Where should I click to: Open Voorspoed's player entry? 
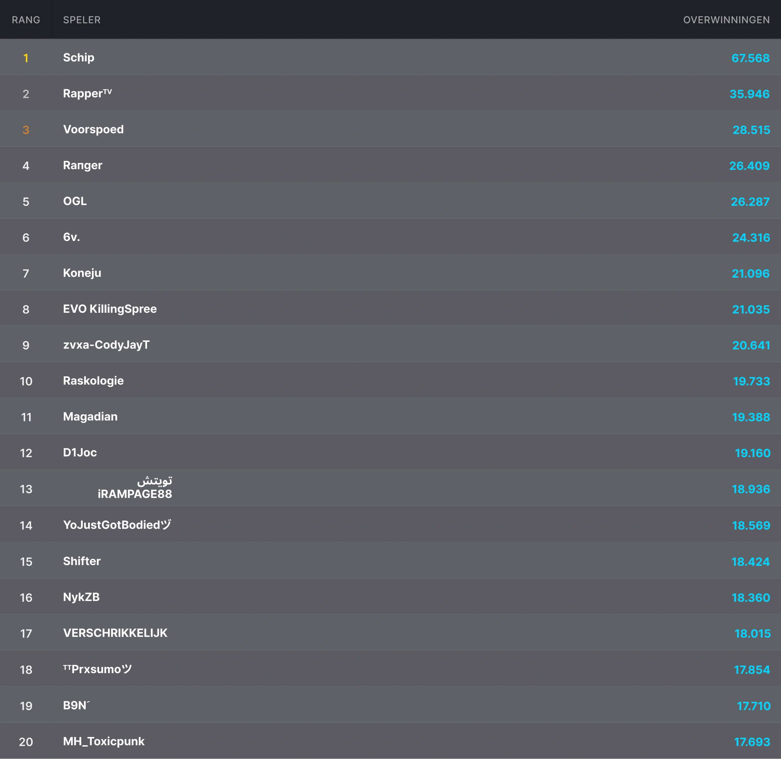click(x=93, y=130)
